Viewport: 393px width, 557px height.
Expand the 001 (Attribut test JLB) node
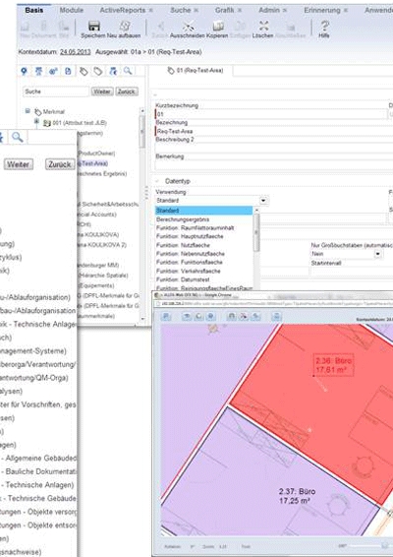(36, 121)
